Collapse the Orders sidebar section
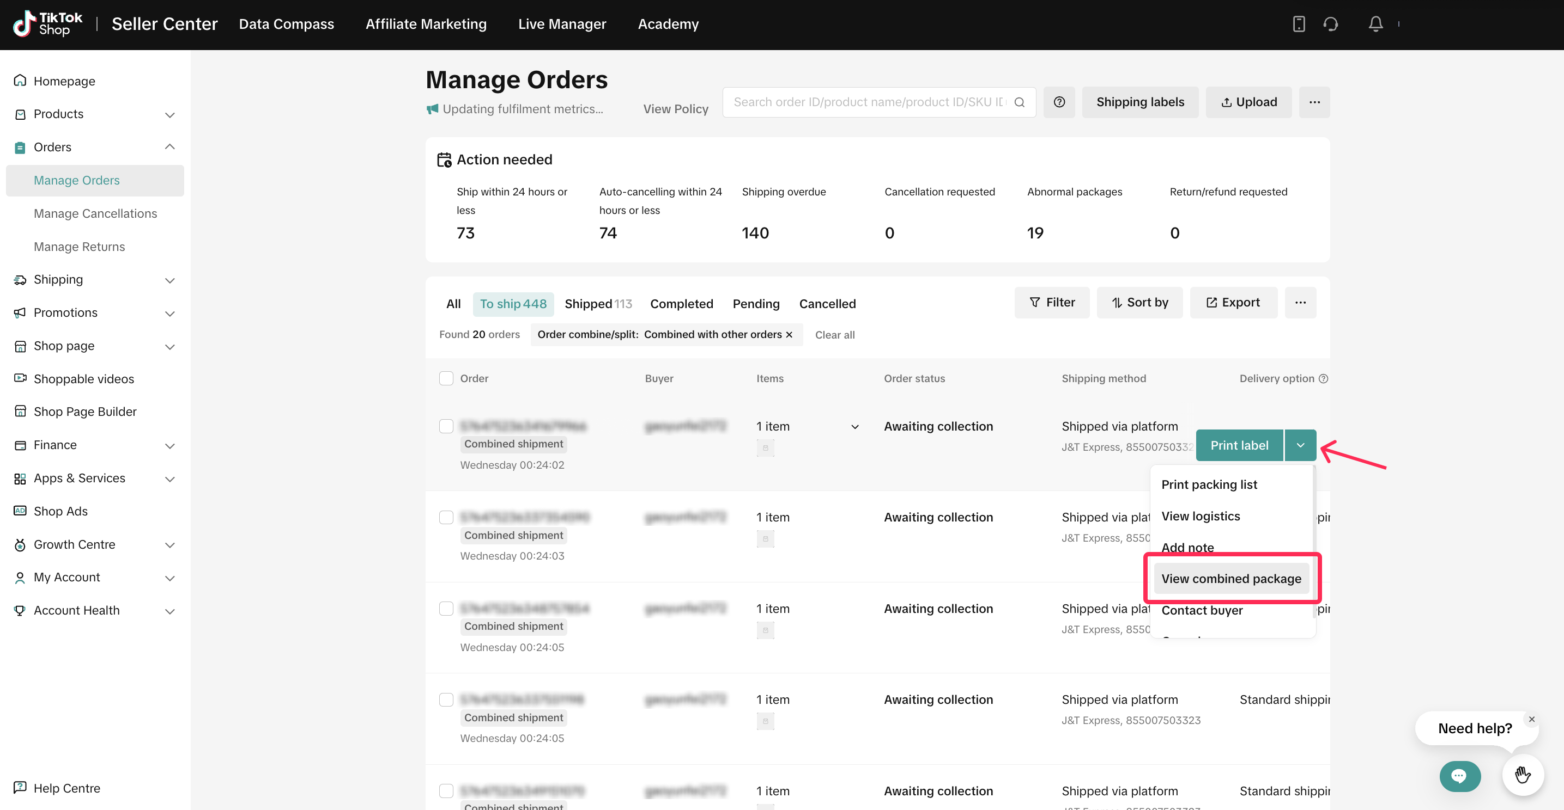 pyautogui.click(x=169, y=148)
